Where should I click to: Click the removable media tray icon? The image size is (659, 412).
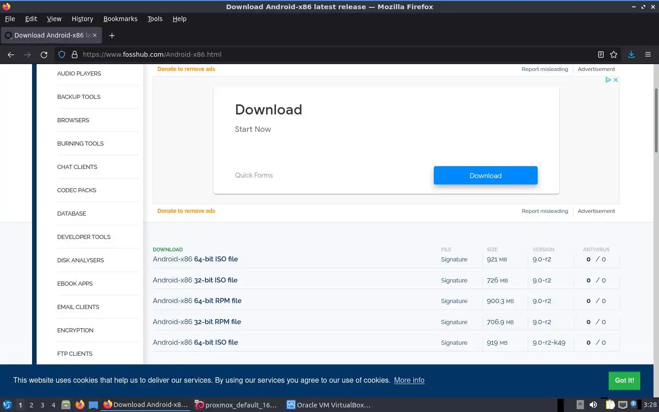point(580,405)
